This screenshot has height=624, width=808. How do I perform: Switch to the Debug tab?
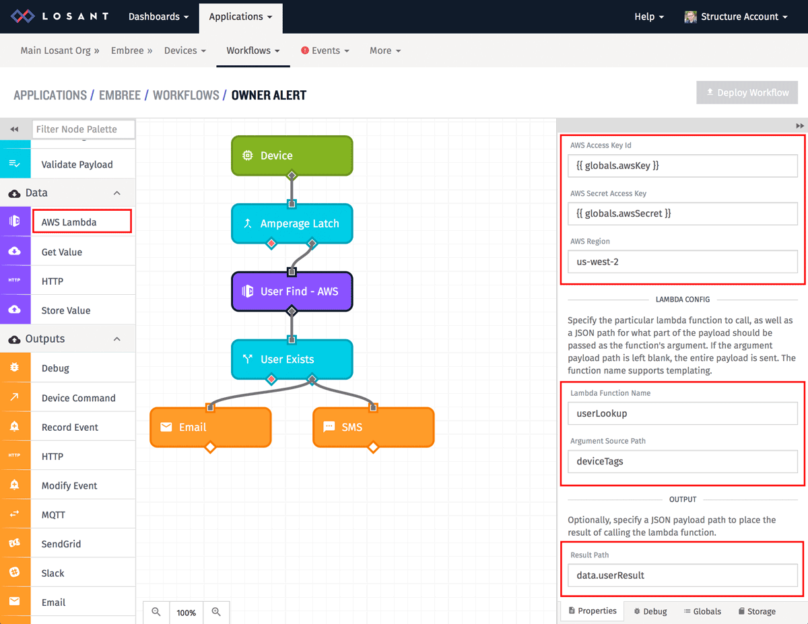(649, 611)
